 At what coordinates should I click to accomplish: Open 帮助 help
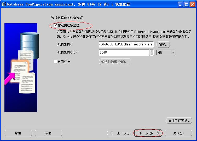pos(48,133)
